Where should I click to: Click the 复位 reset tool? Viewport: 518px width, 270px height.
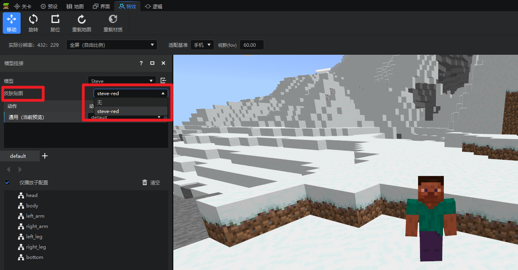click(x=55, y=23)
